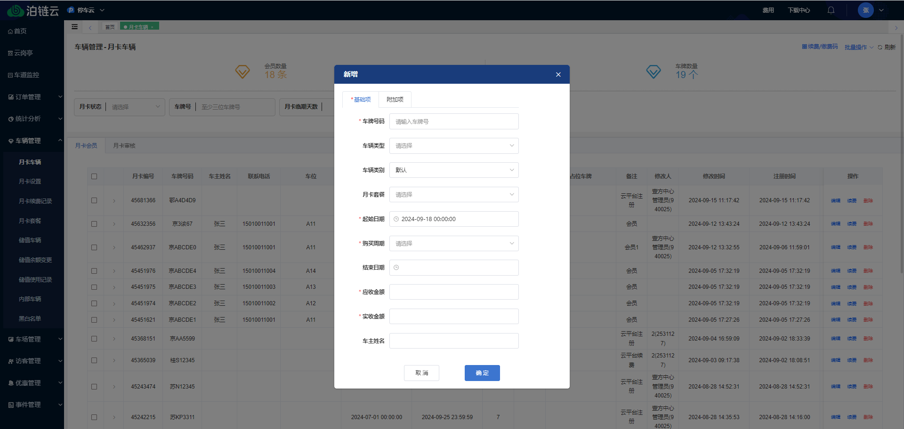Open the 月卡套餐 dropdown
The width and height of the screenshot is (904, 429).
click(454, 195)
